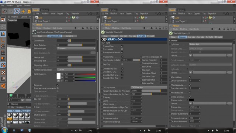This screenshot has height=133, width=236.
Task: Switch to the Sampling tab
Action: 69,36
